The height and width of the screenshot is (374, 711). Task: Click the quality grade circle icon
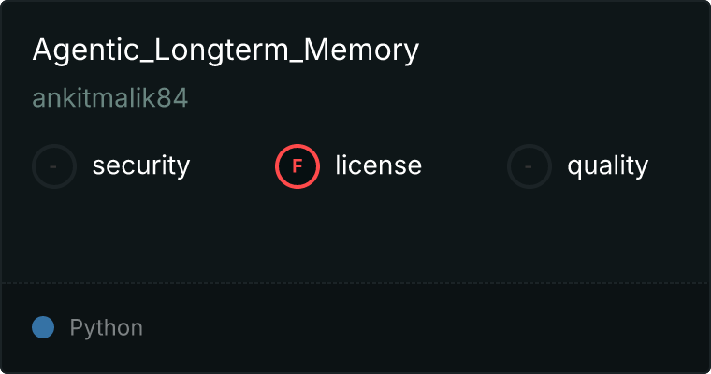pyautogui.click(x=530, y=166)
